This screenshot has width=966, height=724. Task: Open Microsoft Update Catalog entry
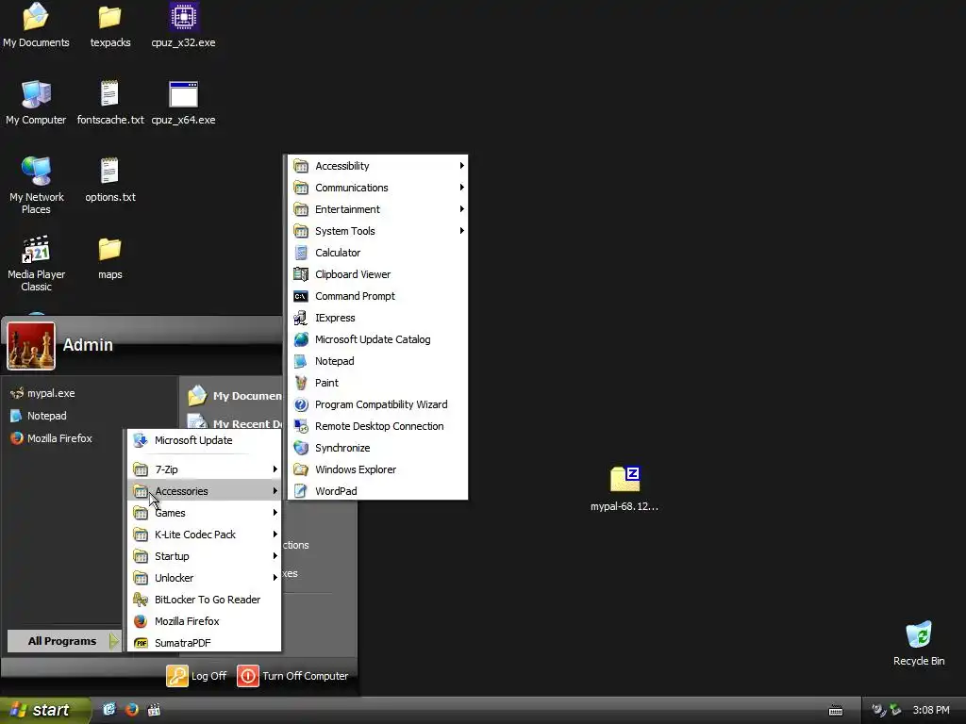click(378, 339)
